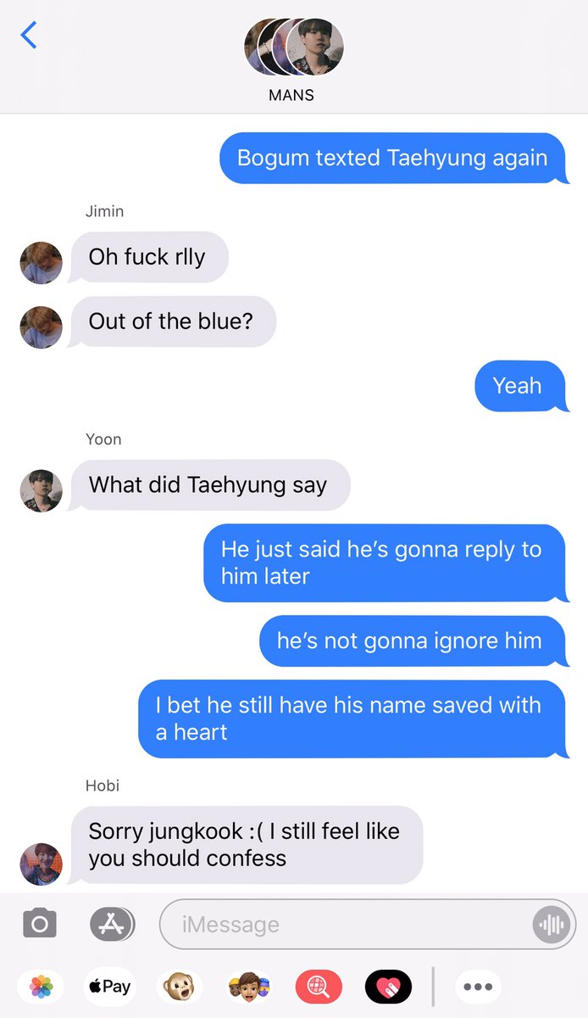The image size is (588, 1018).
Task: Tap Hobi's avatar beside his message
Action: pyautogui.click(x=42, y=864)
